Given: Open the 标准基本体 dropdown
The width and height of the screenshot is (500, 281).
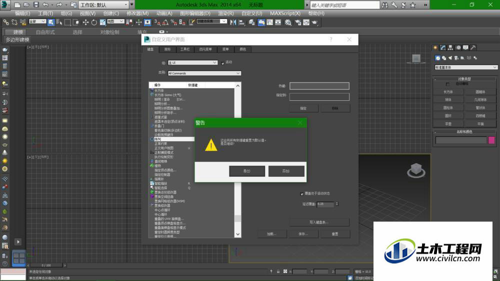Looking at the screenshot, I should [466, 67].
